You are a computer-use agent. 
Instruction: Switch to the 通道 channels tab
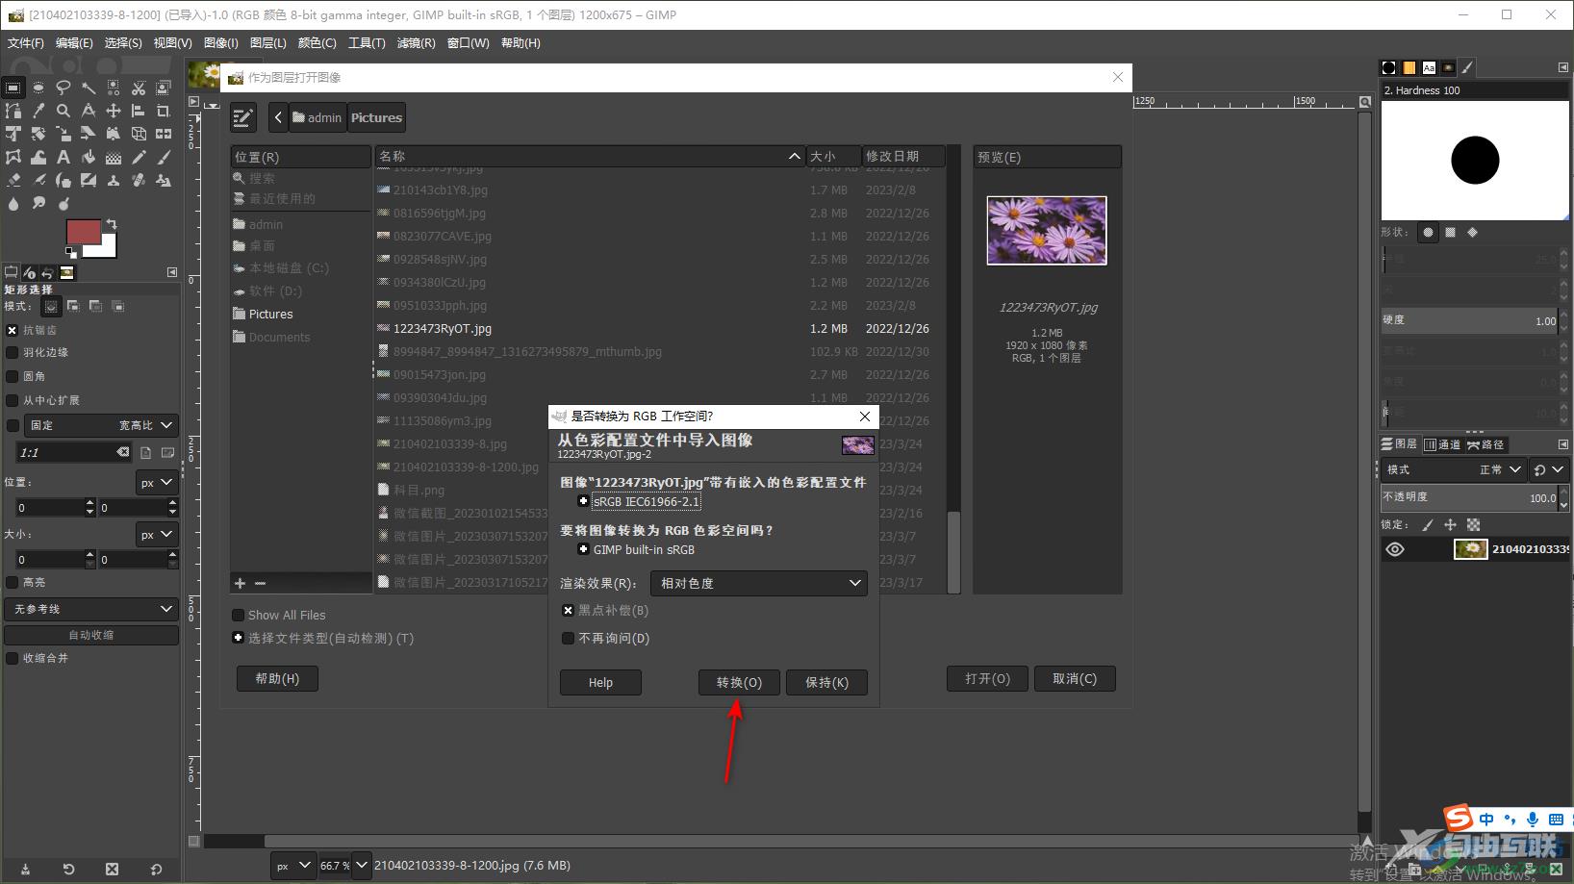1442,444
